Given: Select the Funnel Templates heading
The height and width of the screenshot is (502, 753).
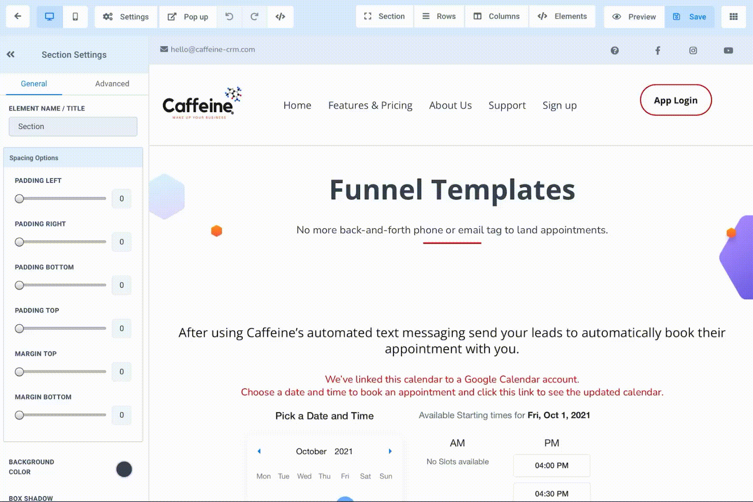Looking at the screenshot, I should [452, 190].
